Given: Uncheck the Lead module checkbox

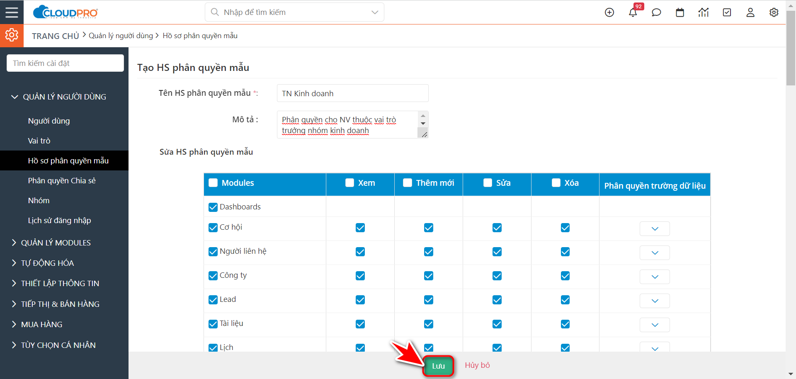Looking at the screenshot, I should point(213,300).
